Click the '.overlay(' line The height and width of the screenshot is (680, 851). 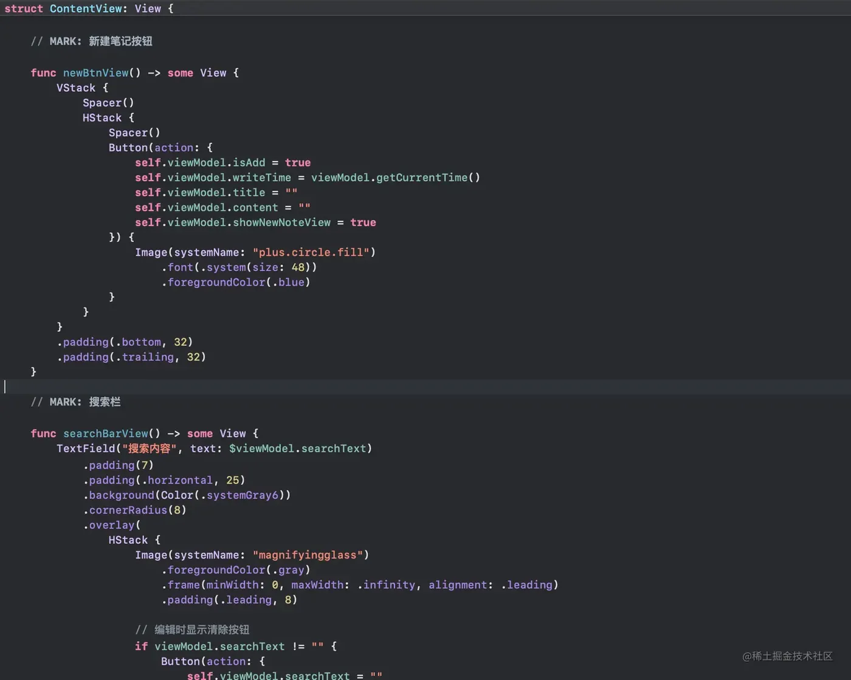coord(112,525)
